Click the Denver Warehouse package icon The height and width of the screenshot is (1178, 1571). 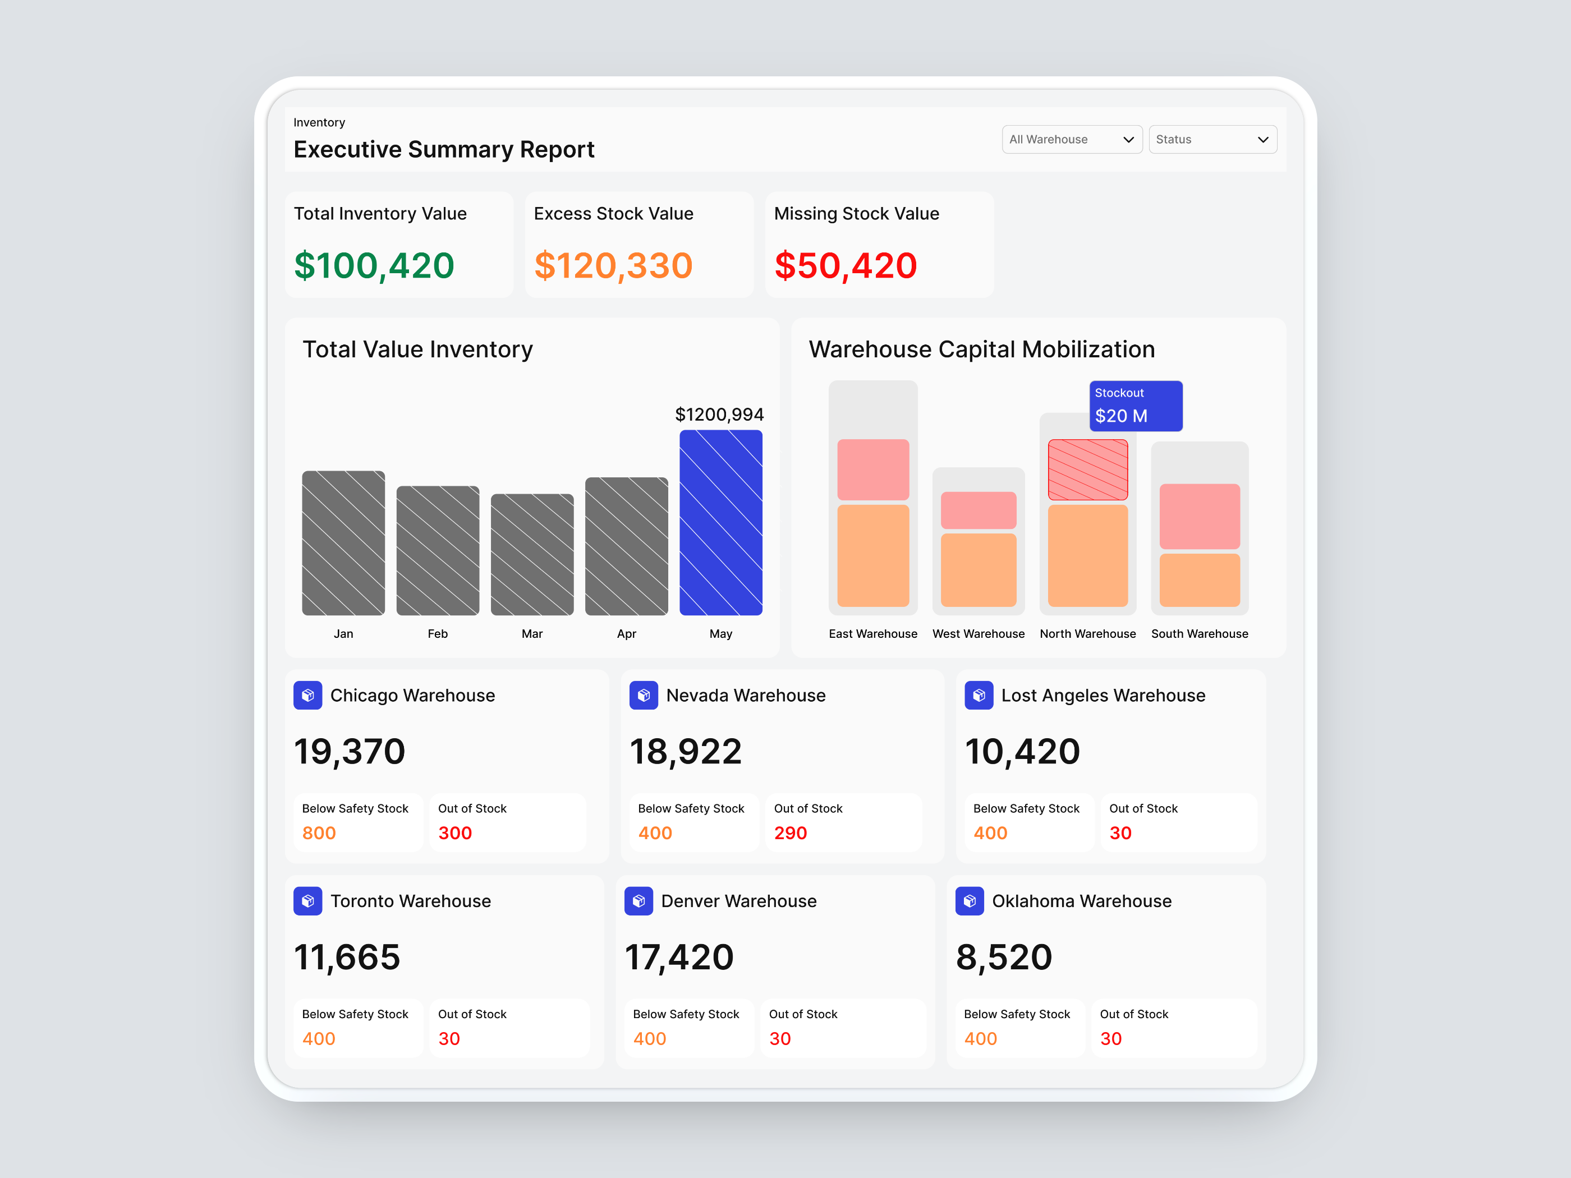(638, 900)
